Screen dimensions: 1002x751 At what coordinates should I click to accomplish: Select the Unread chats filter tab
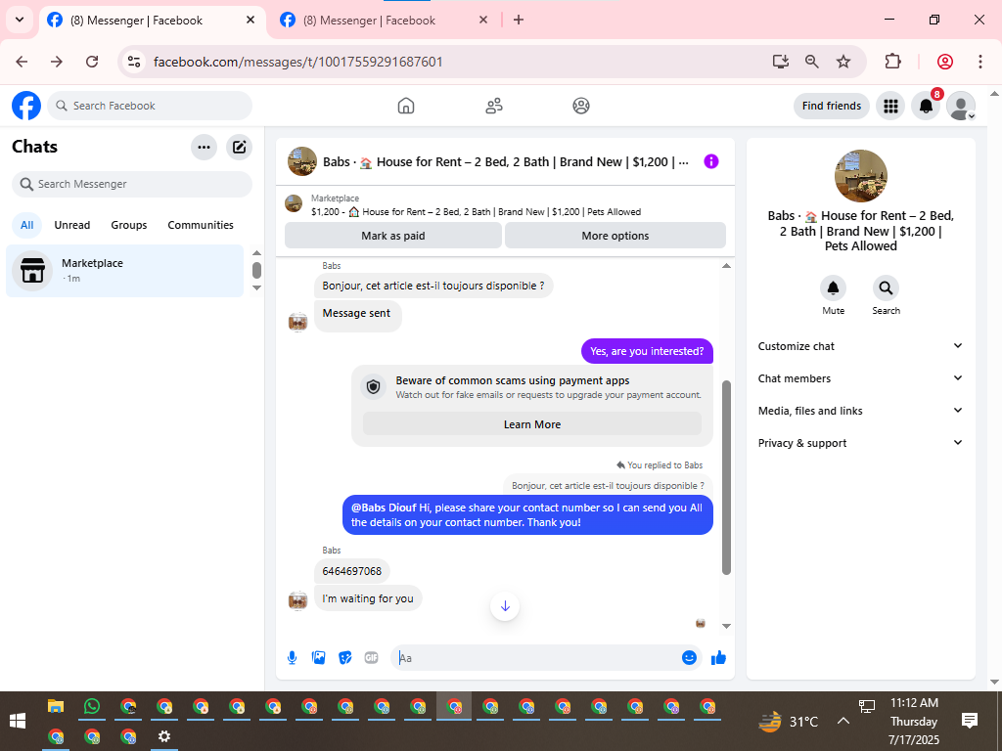pos(72,225)
